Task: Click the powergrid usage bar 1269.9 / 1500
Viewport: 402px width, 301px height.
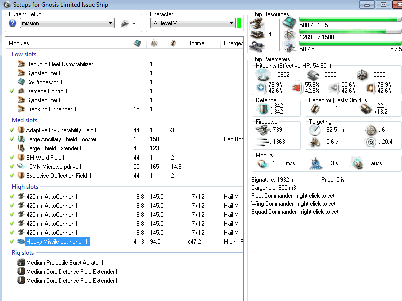Action: (350, 31)
